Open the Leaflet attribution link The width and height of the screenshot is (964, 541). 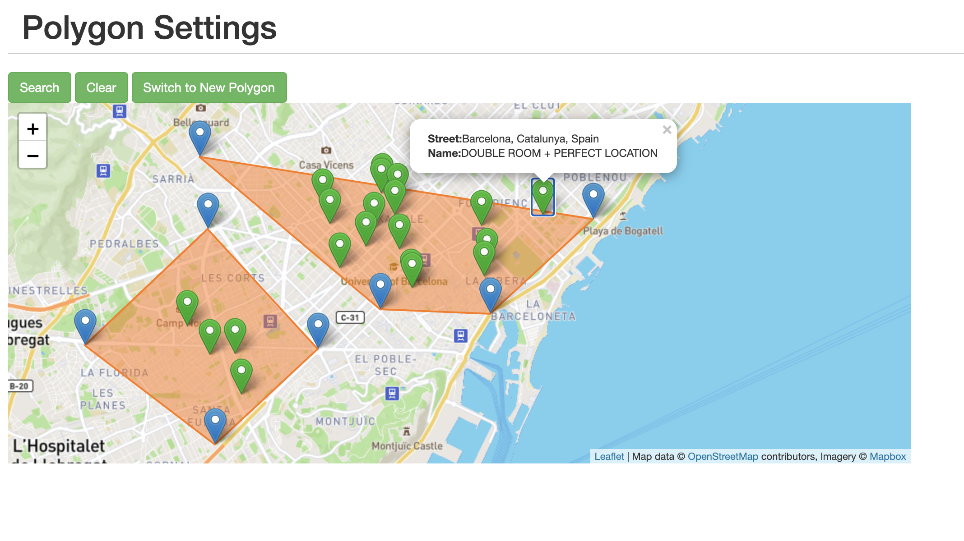click(x=609, y=456)
